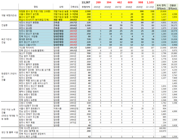Click the land area value 160,982

[163, 128]
